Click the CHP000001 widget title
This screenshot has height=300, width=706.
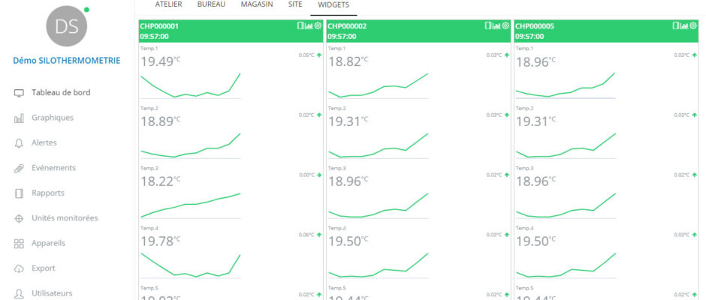[x=159, y=26]
